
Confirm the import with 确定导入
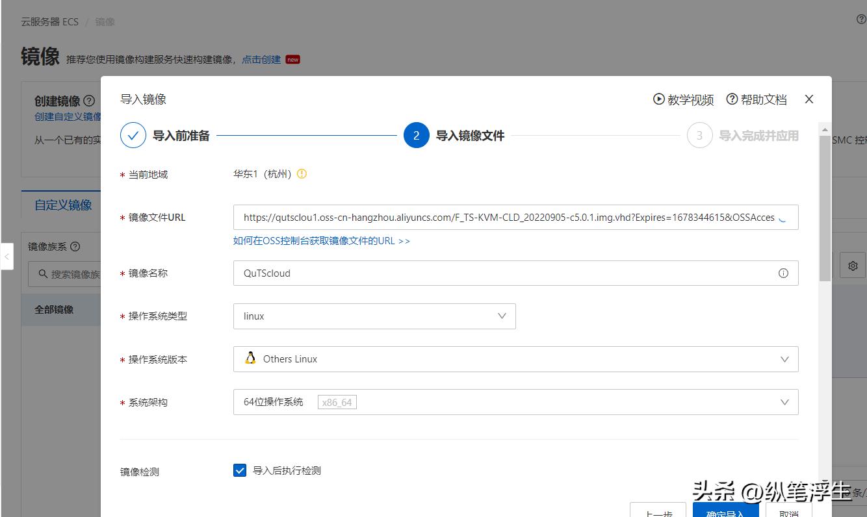(726, 512)
